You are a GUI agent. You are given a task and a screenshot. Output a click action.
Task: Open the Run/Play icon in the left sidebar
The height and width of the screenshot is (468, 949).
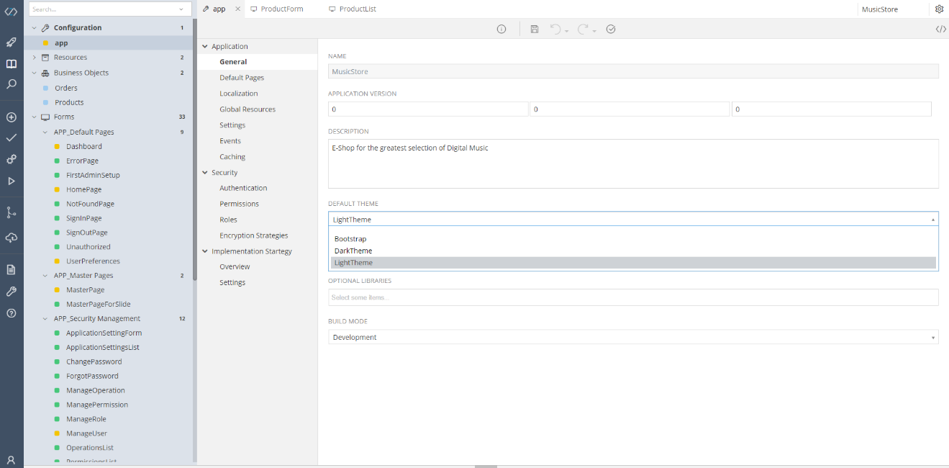(11, 180)
